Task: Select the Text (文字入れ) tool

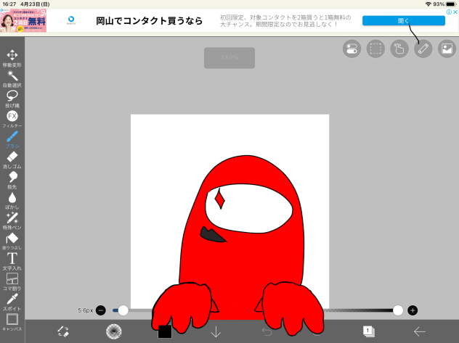Action: pyautogui.click(x=12, y=261)
